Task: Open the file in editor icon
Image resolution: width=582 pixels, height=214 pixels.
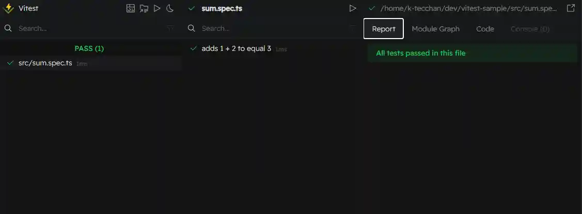Action: pos(571,8)
